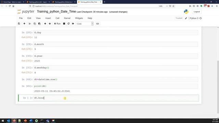Move selected cell down
Viewport: 219px width, 123px height.
click(x=50, y=24)
